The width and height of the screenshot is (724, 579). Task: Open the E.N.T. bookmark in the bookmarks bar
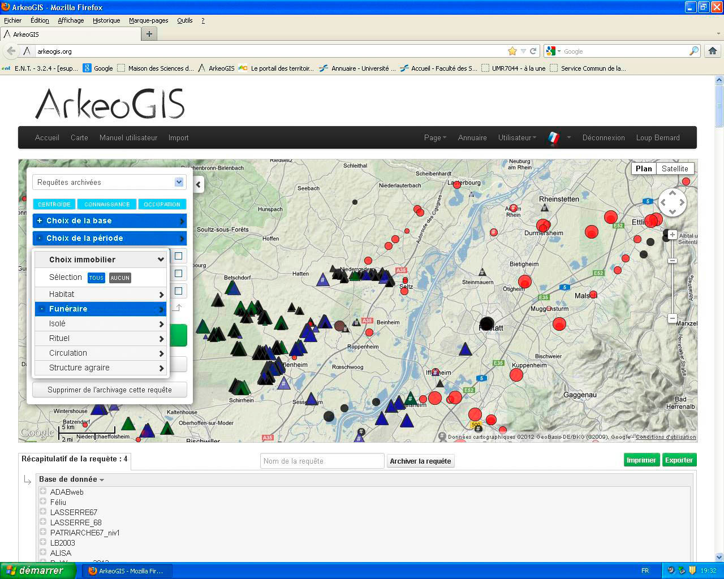pos(40,68)
